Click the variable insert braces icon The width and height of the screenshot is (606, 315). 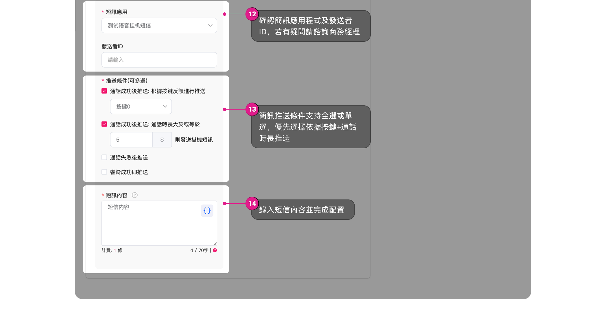(207, 210)
